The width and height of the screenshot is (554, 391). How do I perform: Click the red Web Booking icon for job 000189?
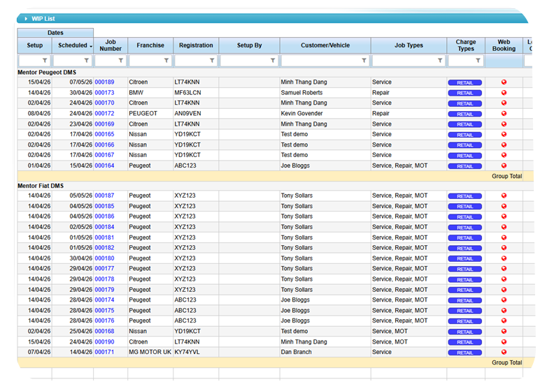[x=504, y=82]
